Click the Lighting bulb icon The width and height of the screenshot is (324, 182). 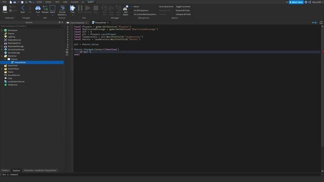6,37
